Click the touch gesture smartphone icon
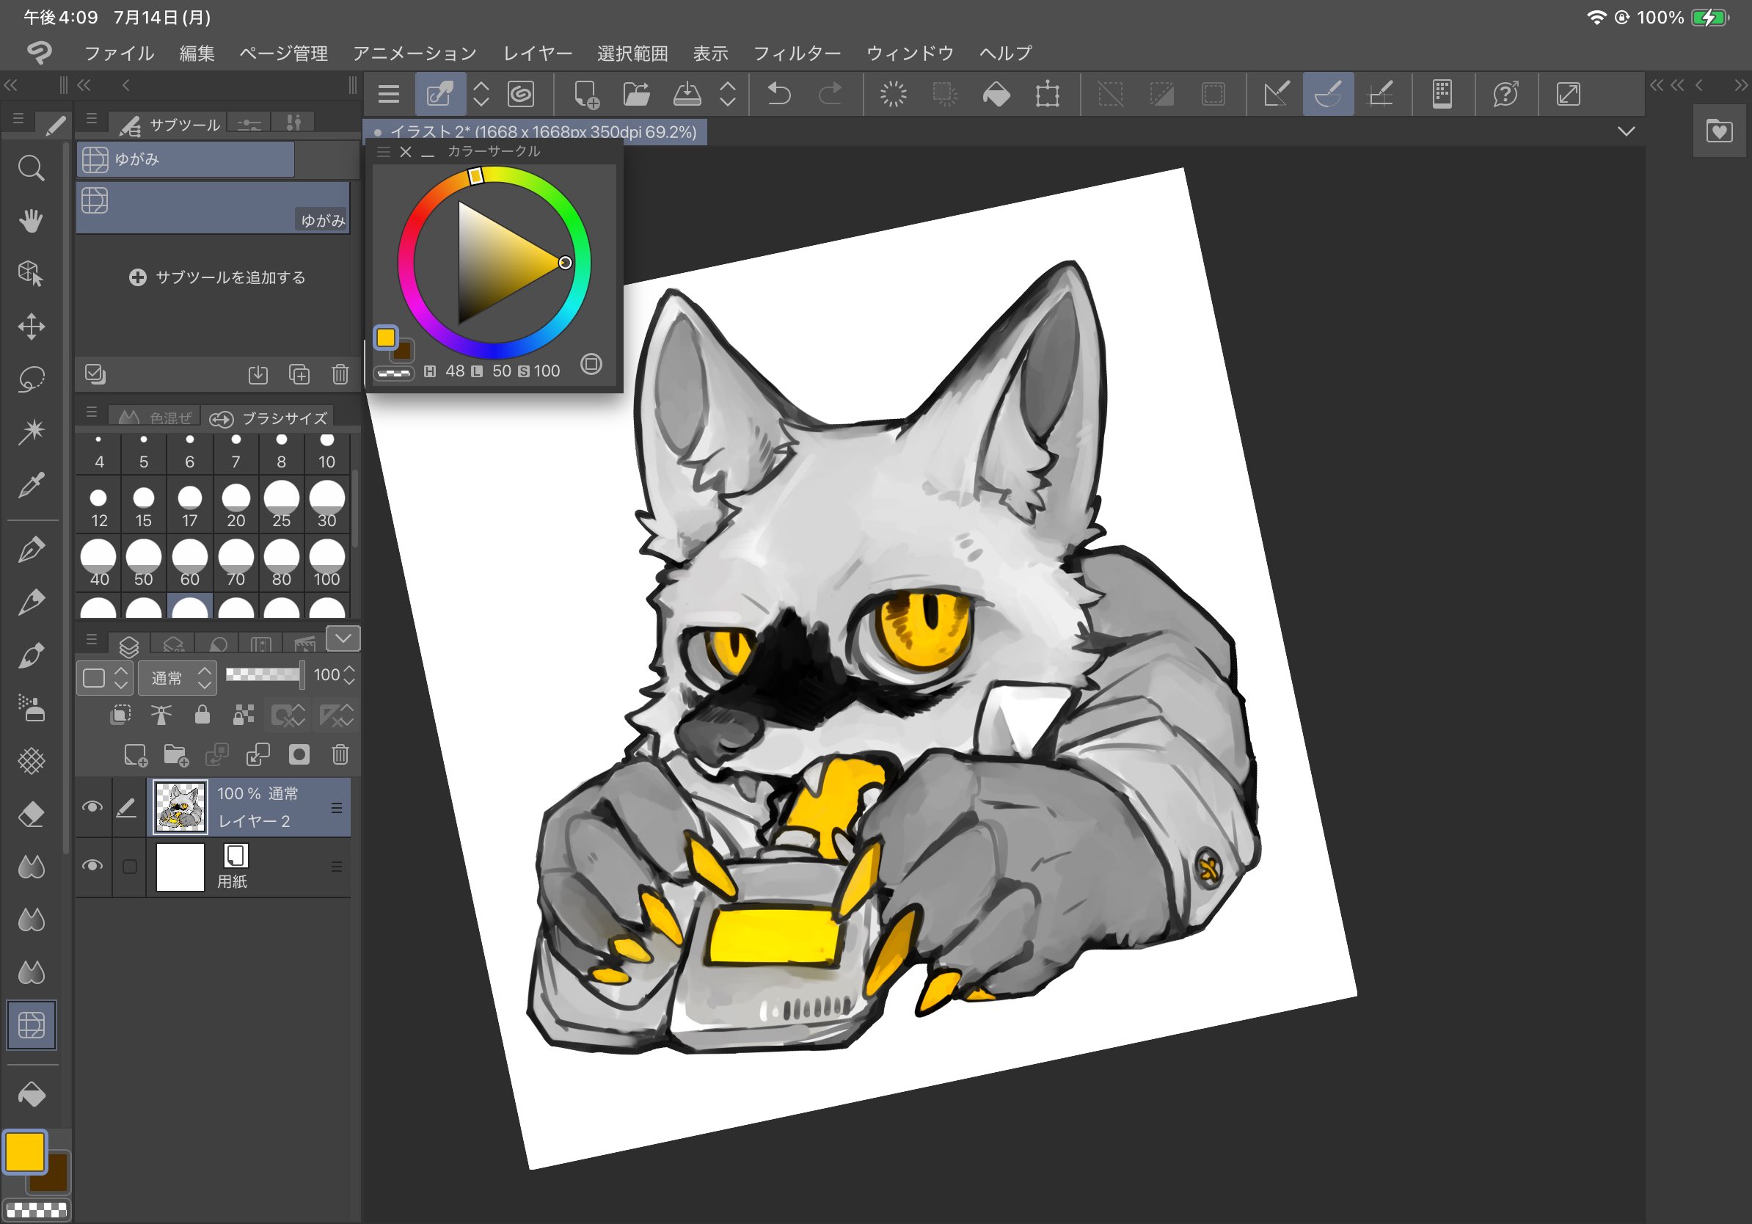 [x=1442, y=94]
